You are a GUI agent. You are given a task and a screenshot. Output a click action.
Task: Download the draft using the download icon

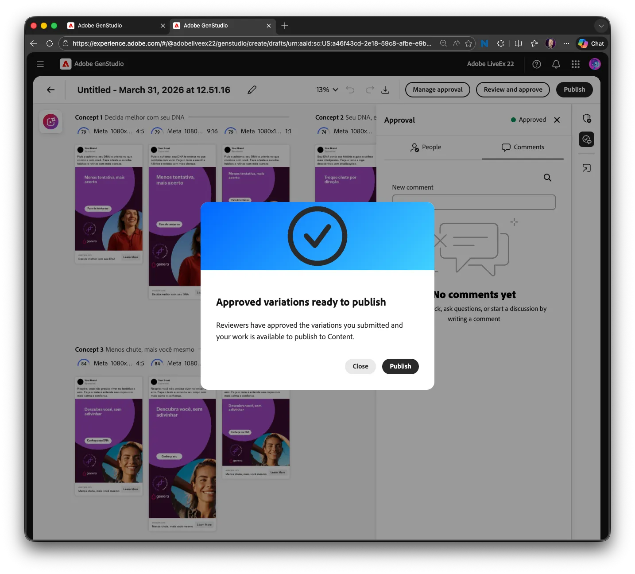[x=385, y=90]
